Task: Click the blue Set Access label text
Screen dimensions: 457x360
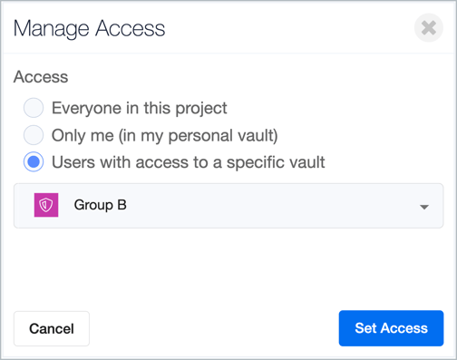Action: tap(391, 328)
